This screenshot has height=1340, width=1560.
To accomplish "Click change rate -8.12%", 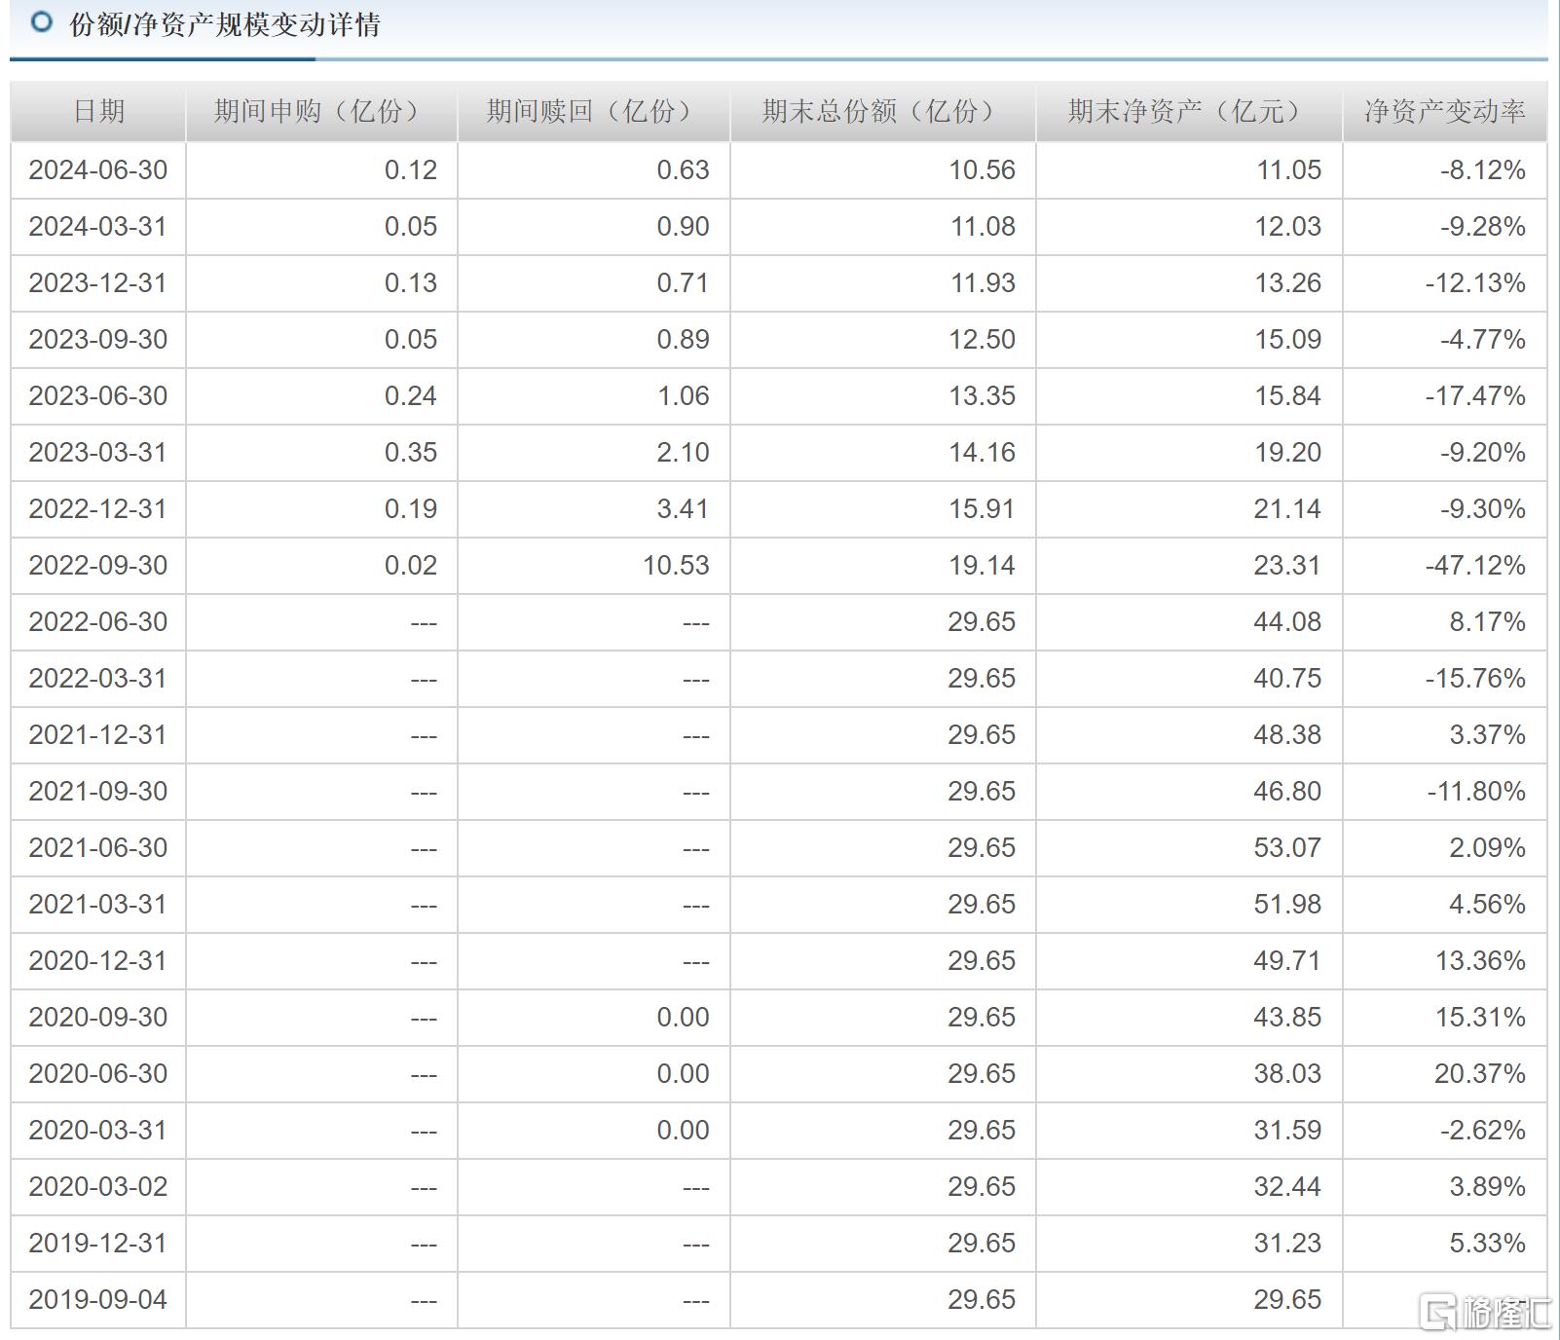I will [x=1483, y=170].
